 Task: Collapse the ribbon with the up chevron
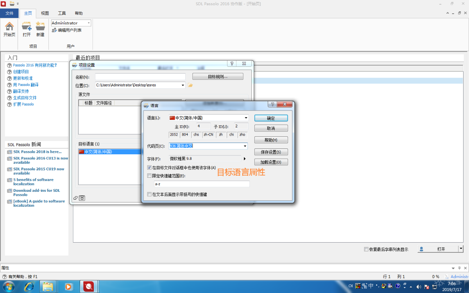(x=448, y=13)
